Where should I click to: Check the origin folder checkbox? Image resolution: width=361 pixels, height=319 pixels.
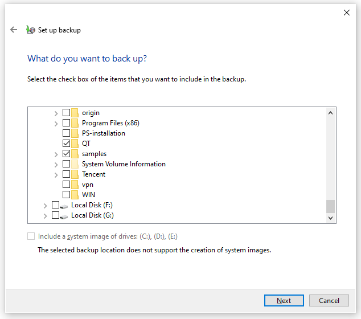pos(66,113)
